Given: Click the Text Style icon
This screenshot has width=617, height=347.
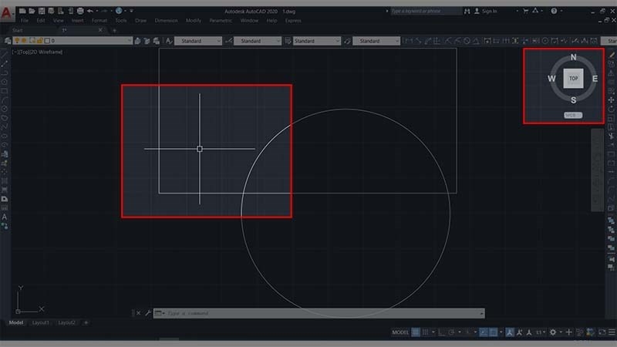Looking at the screenshot, I should click(169, 41).
